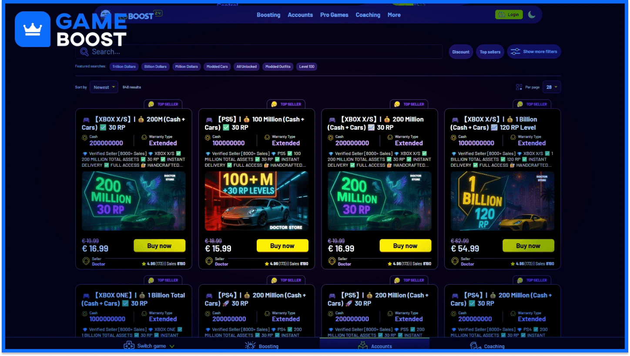This screenshot has height=356, width=630.
Task: Click the € 54.99 price
Action: click(x=465, y=249)
